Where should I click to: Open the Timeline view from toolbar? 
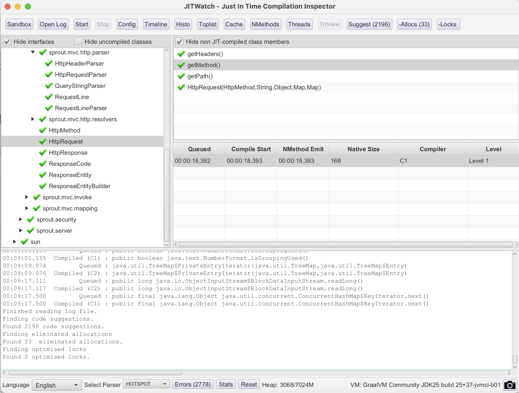[x=156, y=24]
